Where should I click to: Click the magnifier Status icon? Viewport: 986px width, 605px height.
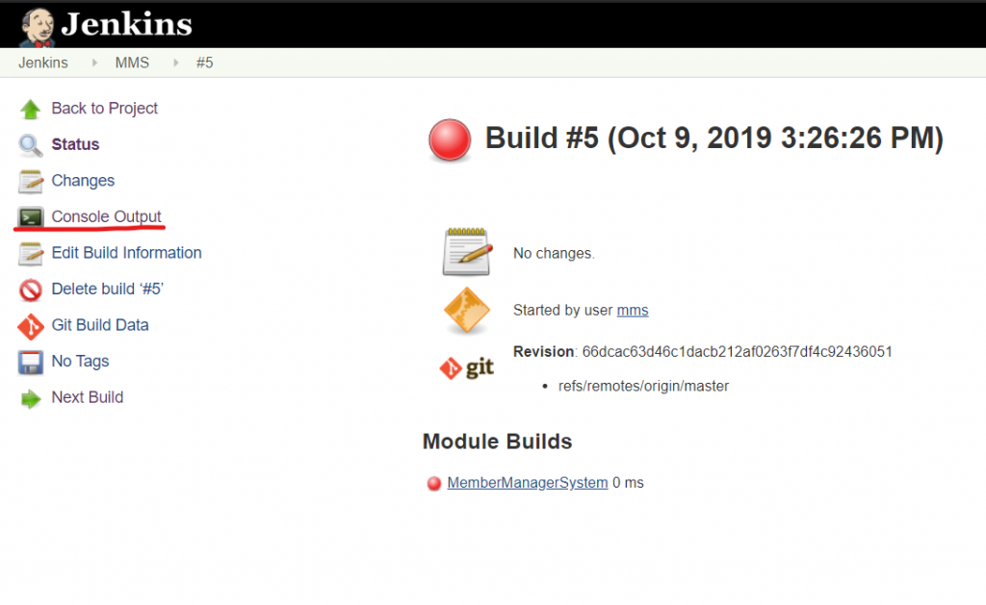click(31, 145)
